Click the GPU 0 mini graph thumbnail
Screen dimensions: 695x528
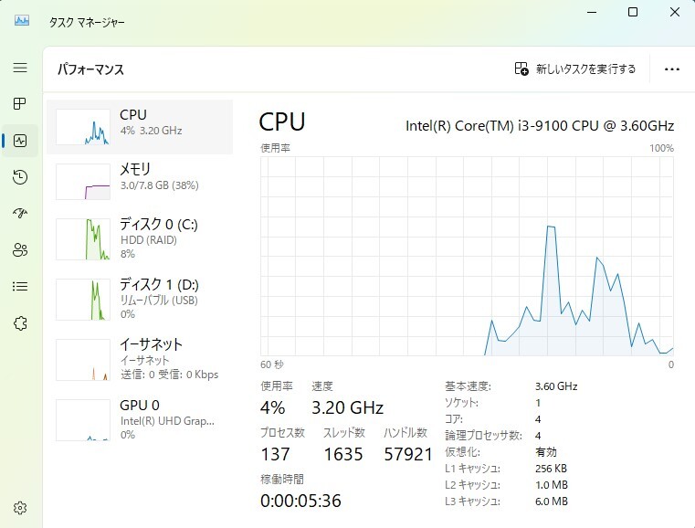click(83, 420)
